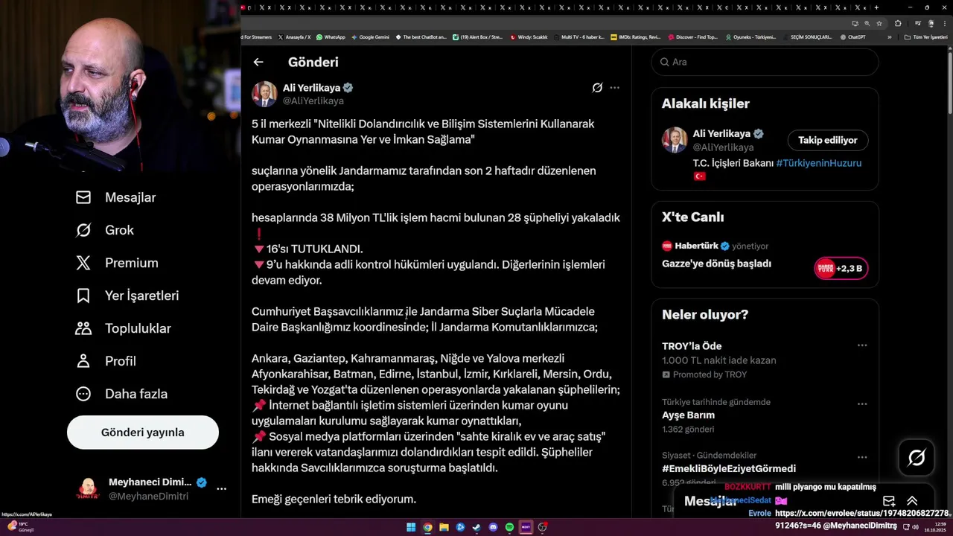Viewport: 953px width, 536px height.
Task: Open options dots for TROY'la Öde trend
Action: point(862,345)
